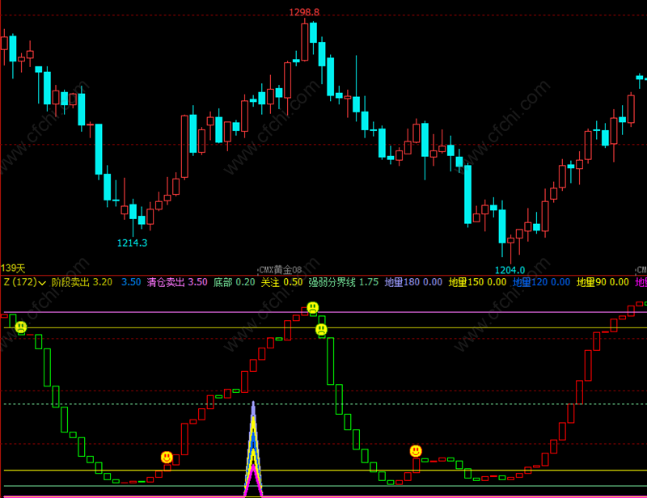Viewport: 647px width, 498px height.
Task: Click the happy face left of the spike
Action: click(x=167, y=457)
